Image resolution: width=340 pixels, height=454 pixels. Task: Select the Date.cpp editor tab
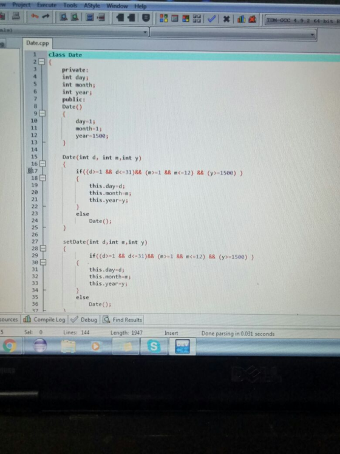[x=37, y=43]
